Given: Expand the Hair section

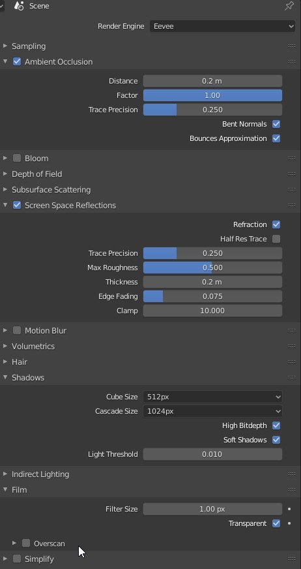Looking at the screenshot, I should click(x=19, y=361).
